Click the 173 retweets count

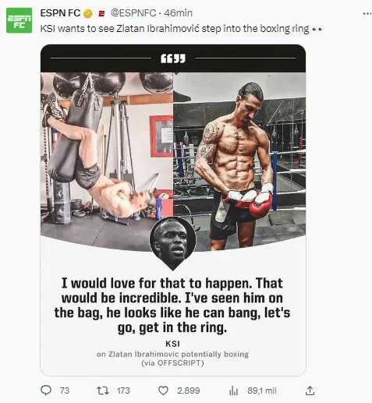coord(123,391)
